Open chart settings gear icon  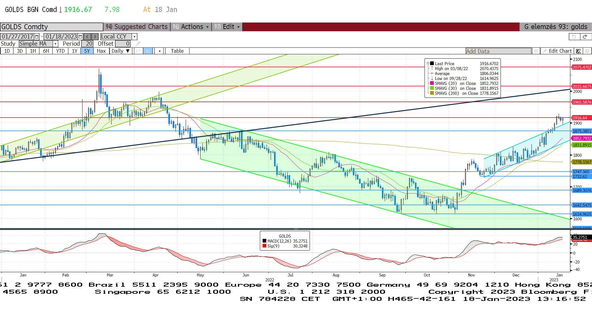(x=587, y=51)
